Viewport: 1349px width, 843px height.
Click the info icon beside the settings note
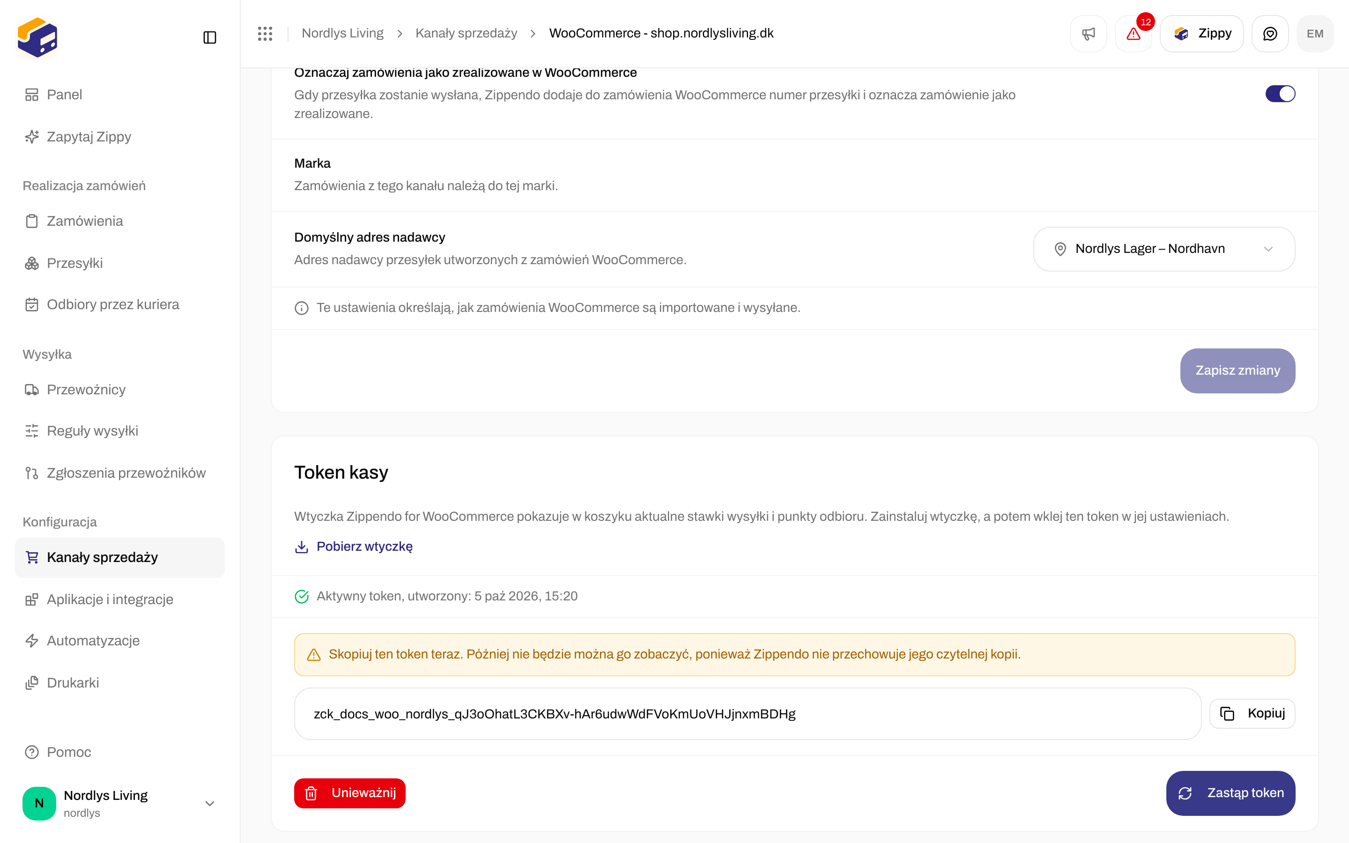pos(302,308)
